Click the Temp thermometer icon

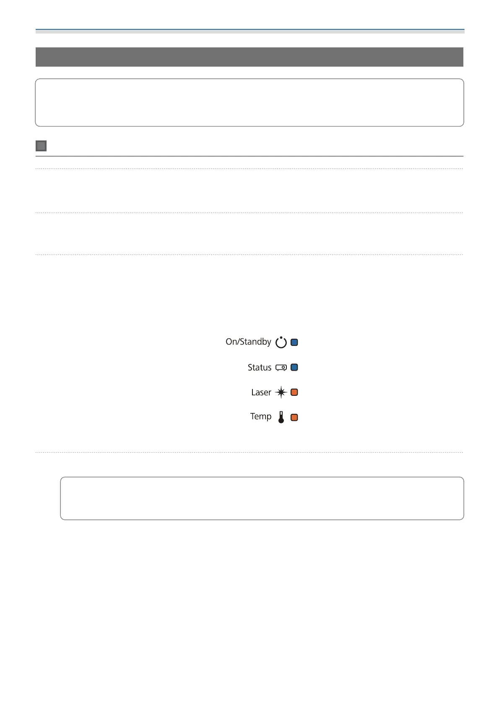(281, 417)
